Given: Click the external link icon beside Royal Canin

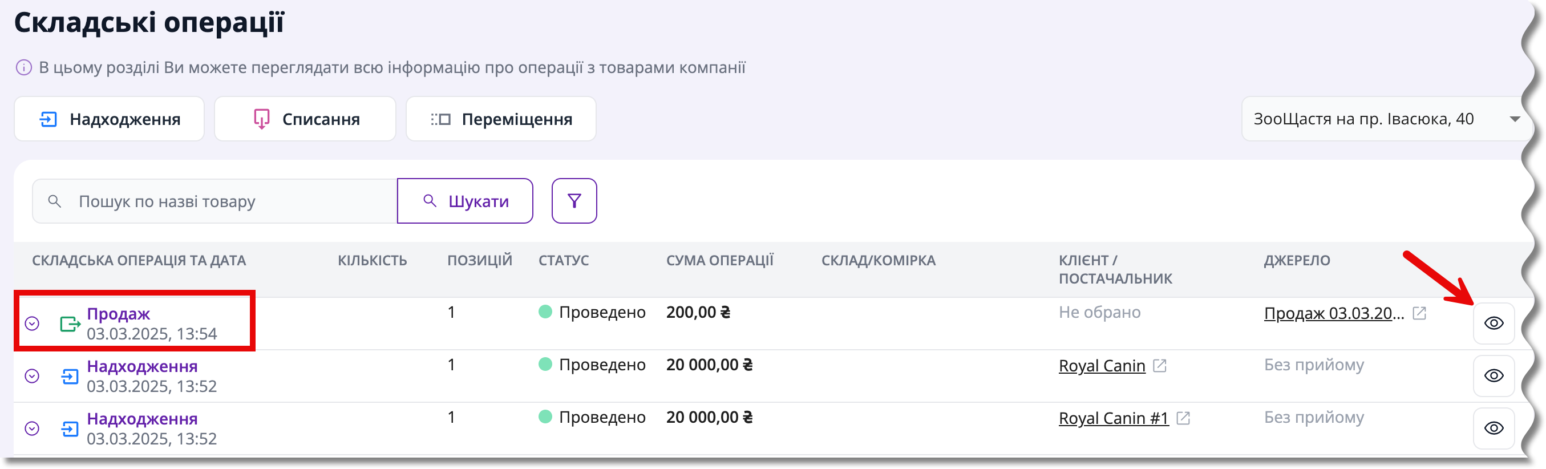Looking at the screenshot, I should (1159, 366).
